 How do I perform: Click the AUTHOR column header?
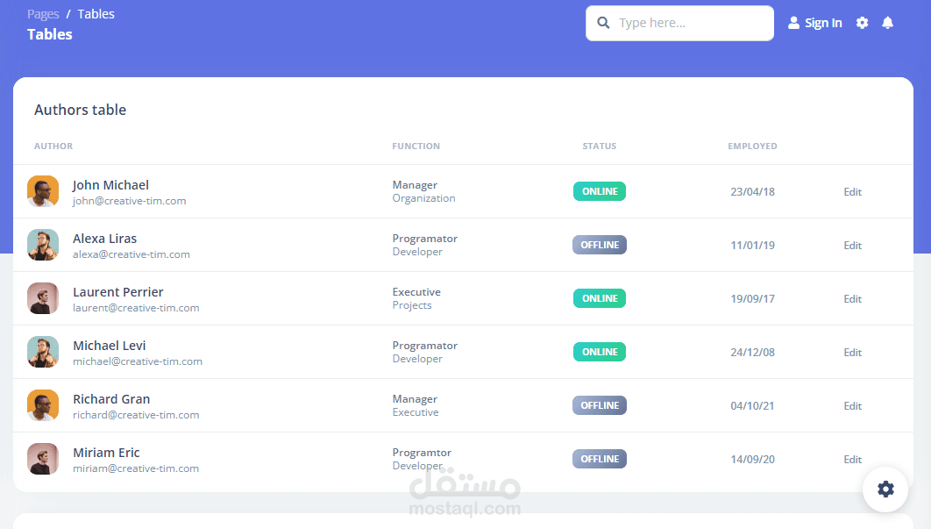[x=53, y=147]
